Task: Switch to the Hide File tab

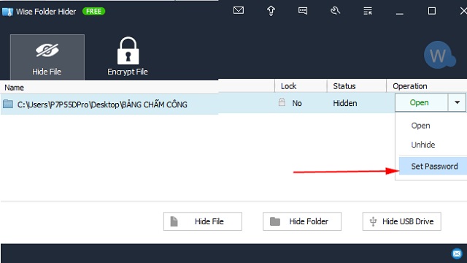Action: [x=47, y=57]
